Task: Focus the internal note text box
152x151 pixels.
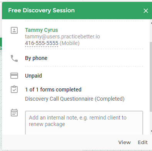Action: [84, 123]
